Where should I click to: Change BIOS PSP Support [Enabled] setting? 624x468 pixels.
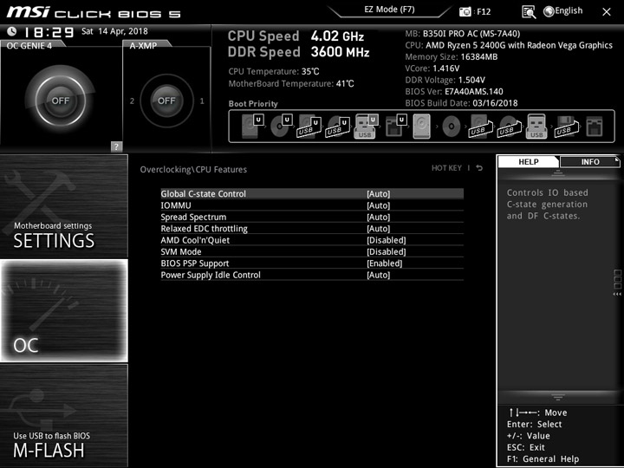click(x=385, y=263)
